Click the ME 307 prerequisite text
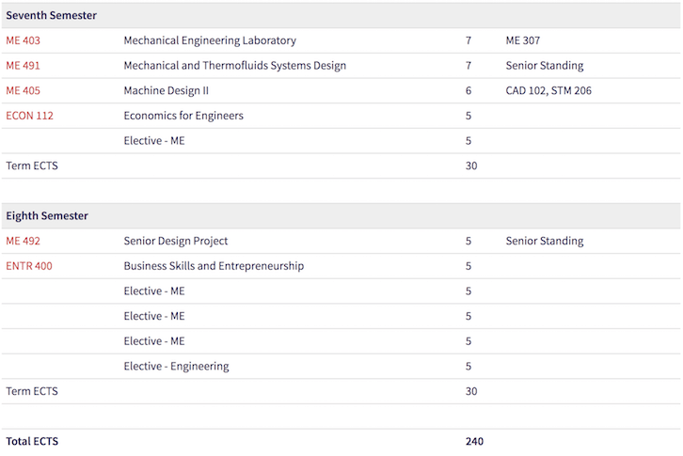Image resolution: width=683 pixels, height=456 pixels. pos(523,40)
